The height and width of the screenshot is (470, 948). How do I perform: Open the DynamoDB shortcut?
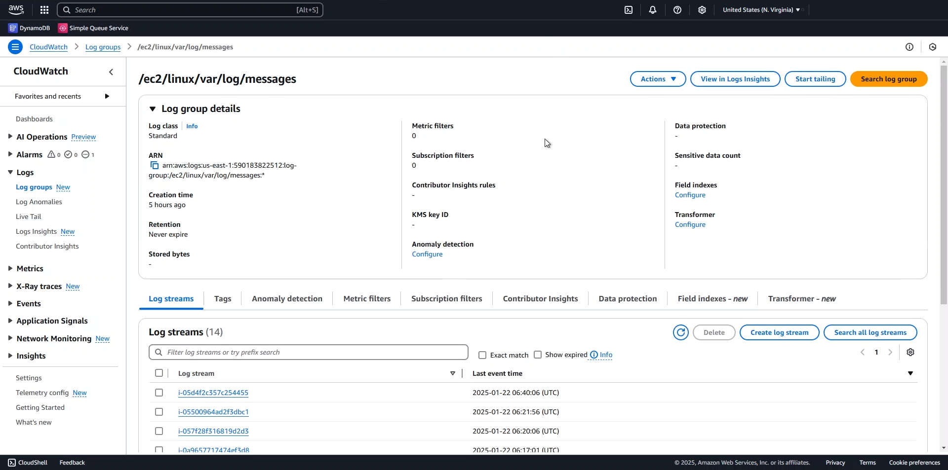30,28
